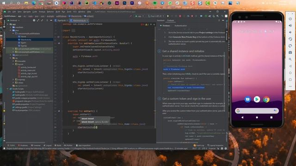Open taskbar search magnifier icon
This screenshot has height=166, width=296.
pyautogui.click(x=11, y=3)
